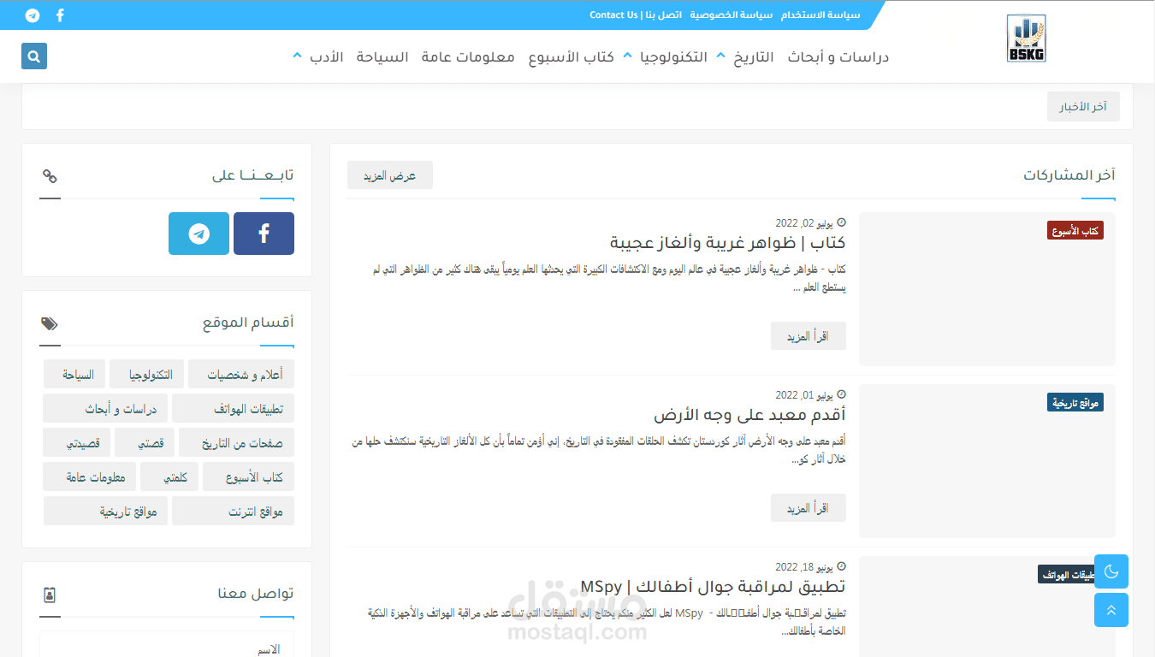
Task: Expand the التكنولوجيا menu dropdown arrow
Action: tap(627, 56)
